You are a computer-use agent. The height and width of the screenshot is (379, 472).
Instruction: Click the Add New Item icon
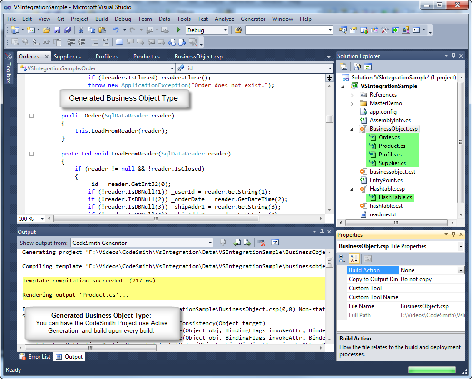tap(31, 30)
